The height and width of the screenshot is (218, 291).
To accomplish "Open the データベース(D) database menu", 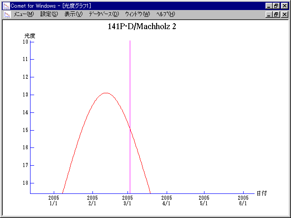I will pyautogui.click(x=104, y=14).
